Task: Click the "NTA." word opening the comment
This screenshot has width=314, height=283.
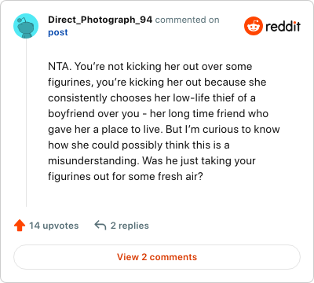Action: pos(60,67)
